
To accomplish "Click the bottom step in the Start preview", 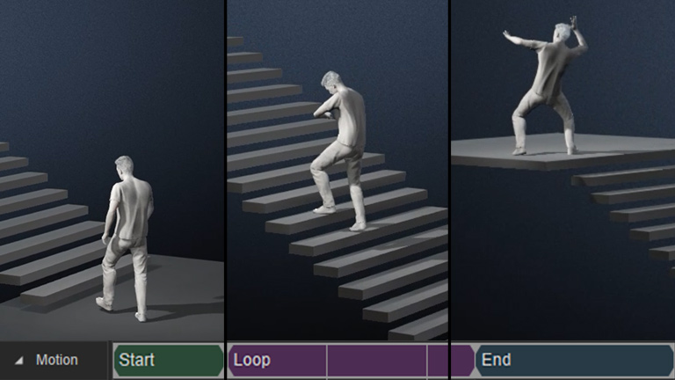I will pyautogui.click(x=64, y=290).
